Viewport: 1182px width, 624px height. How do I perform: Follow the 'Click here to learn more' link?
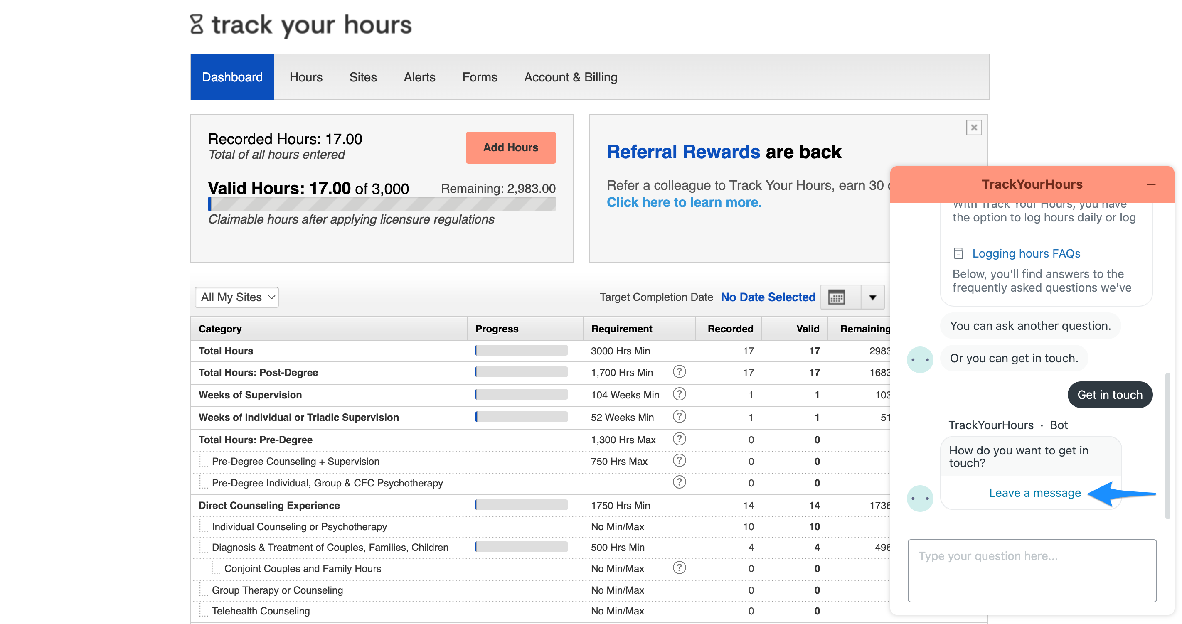[684, 202]
